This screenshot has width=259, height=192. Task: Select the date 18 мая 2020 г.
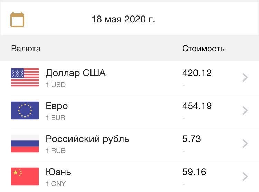(123, 19)
